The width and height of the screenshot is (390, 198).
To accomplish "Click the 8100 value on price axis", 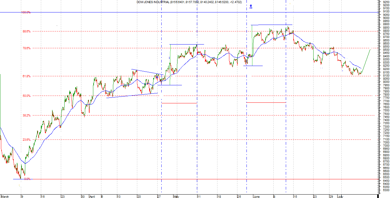I will pyautogui.click(x=386, y=75).
